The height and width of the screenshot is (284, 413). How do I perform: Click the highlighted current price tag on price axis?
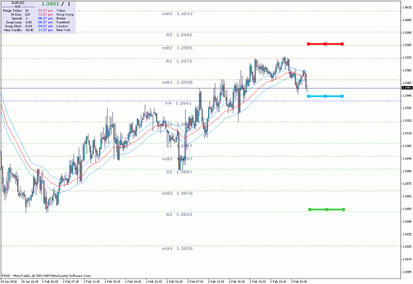[407, 88]
